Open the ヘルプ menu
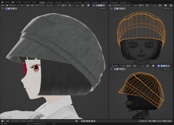The height and width of the screenshot is (125, 174). click(x=34, y=2)
